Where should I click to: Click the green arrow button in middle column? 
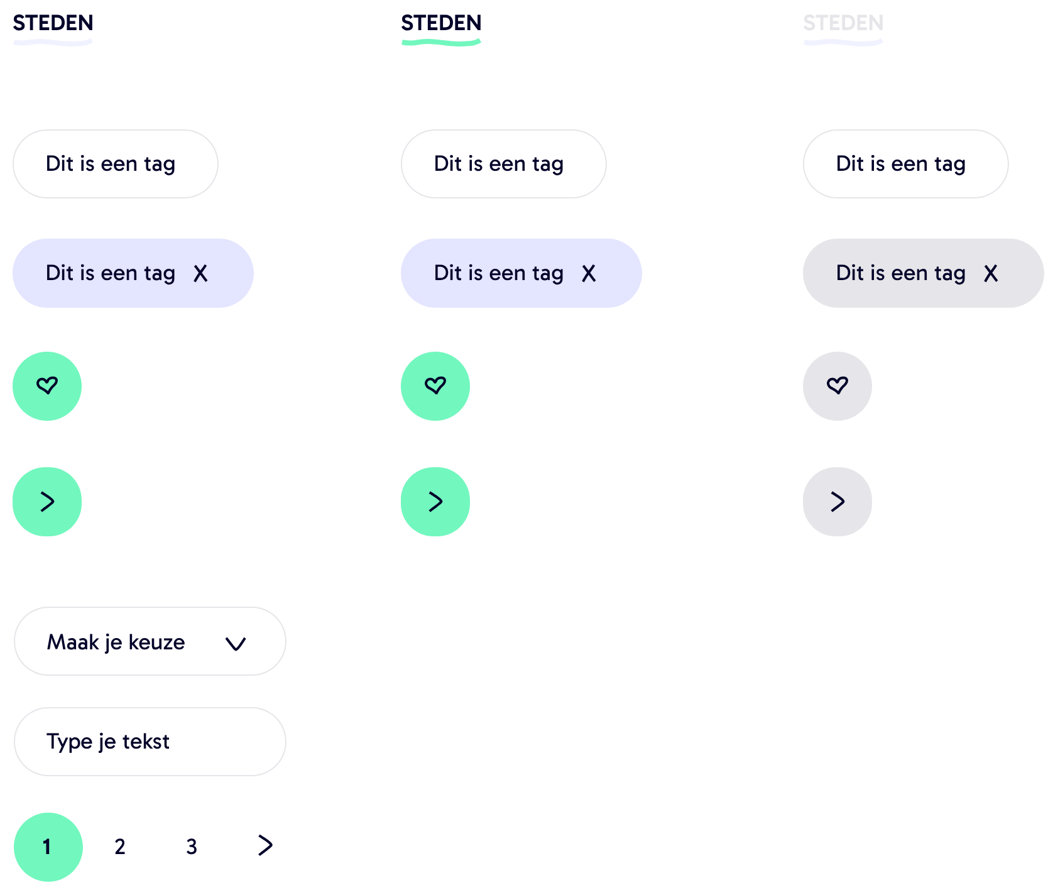pyautogui.click(x=435, y=502)
